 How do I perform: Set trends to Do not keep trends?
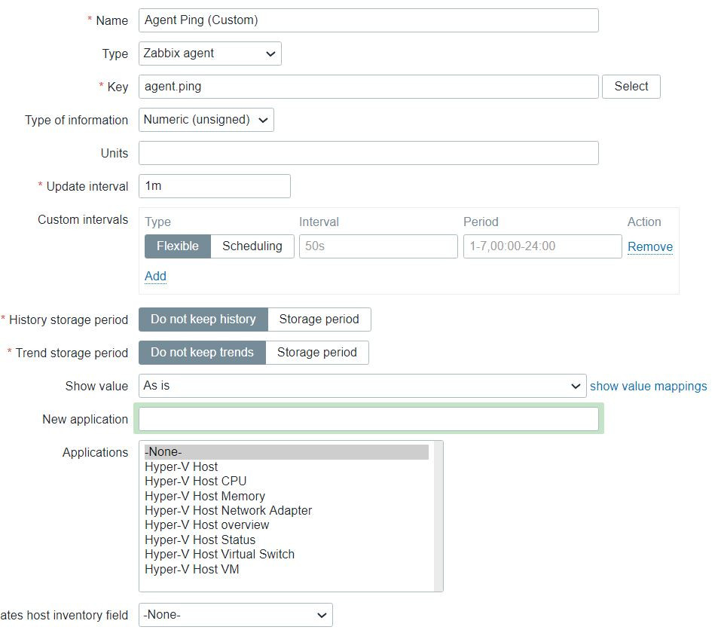(x=202, y=353)
